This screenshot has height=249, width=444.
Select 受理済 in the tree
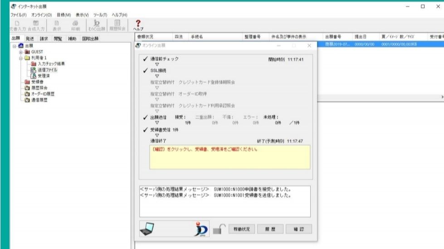(43, 76)
